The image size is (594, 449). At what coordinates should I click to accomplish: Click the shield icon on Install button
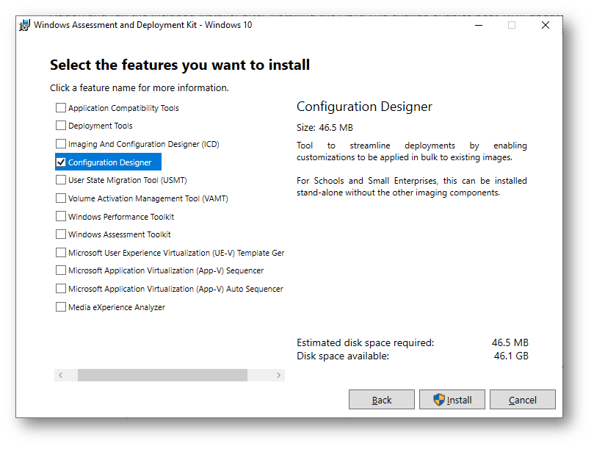(438, 399)
